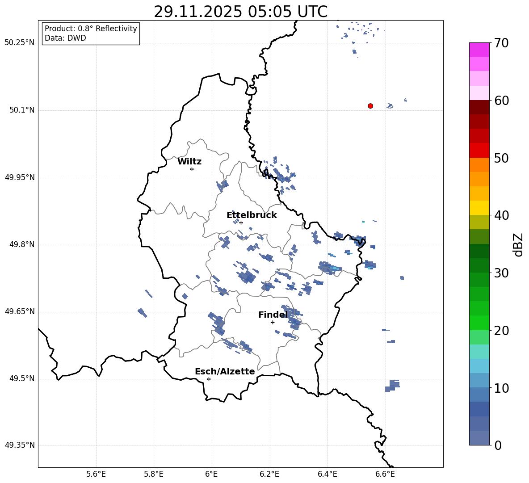Image resolution: width=529 pixels, height=483 pixels.
Task: Click the 49.35°N latitude label
Action: pos(20,445)
